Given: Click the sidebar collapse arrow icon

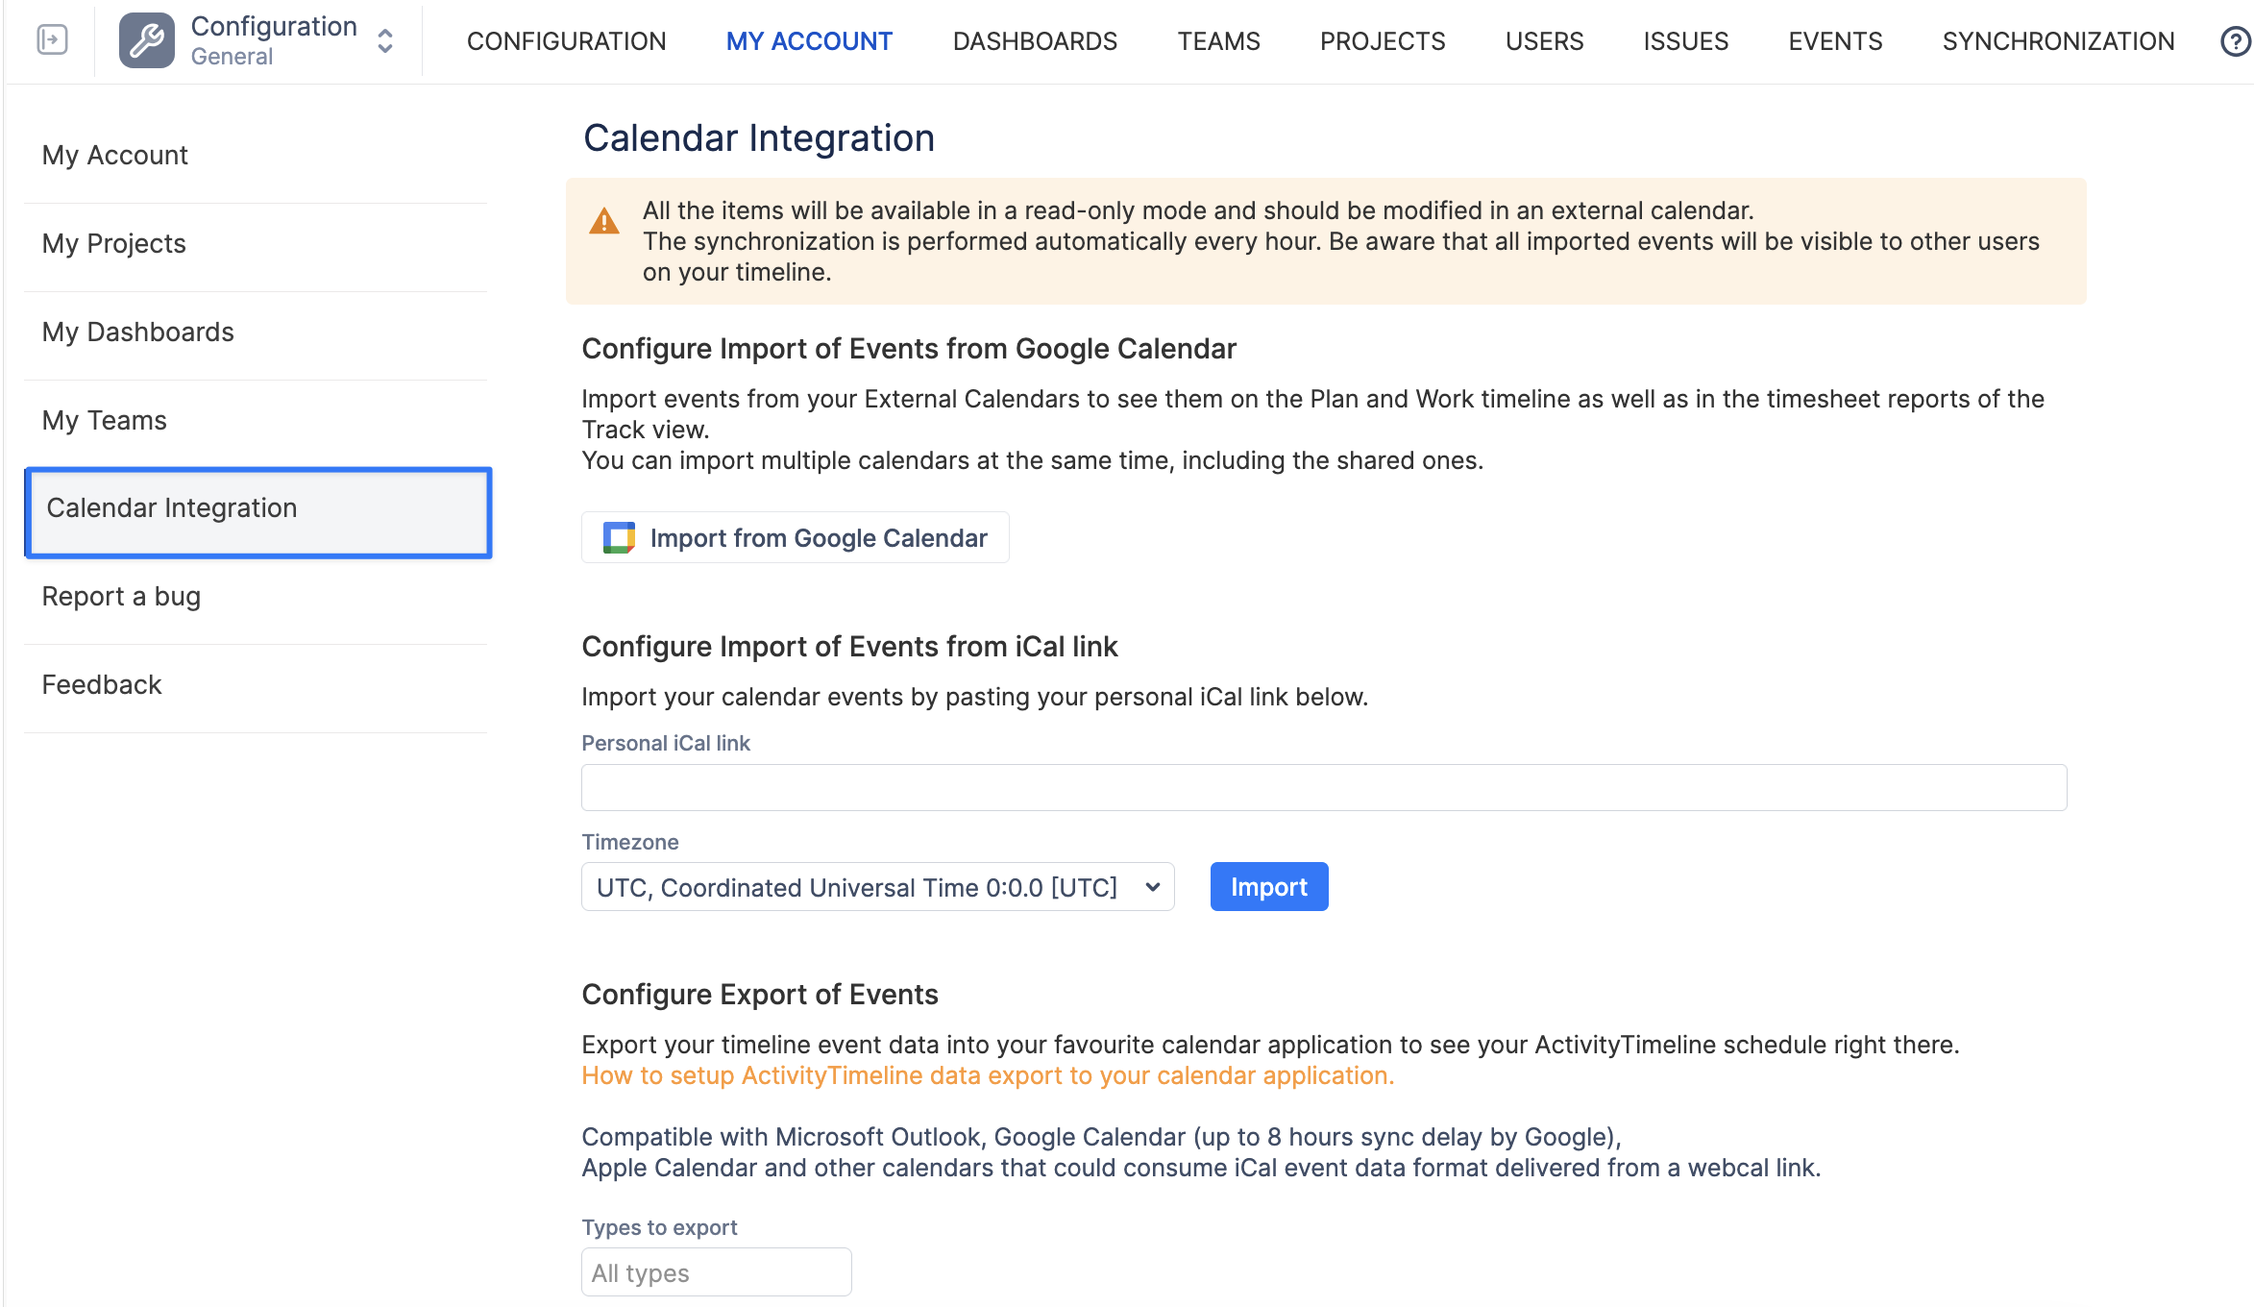Looking at the screenshot, I should click(52, 40).
